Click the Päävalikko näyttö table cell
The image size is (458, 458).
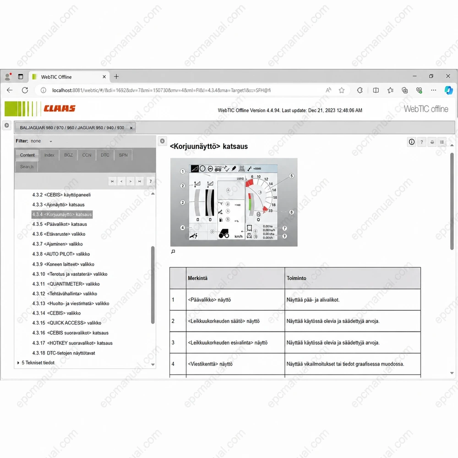[235, 300]
